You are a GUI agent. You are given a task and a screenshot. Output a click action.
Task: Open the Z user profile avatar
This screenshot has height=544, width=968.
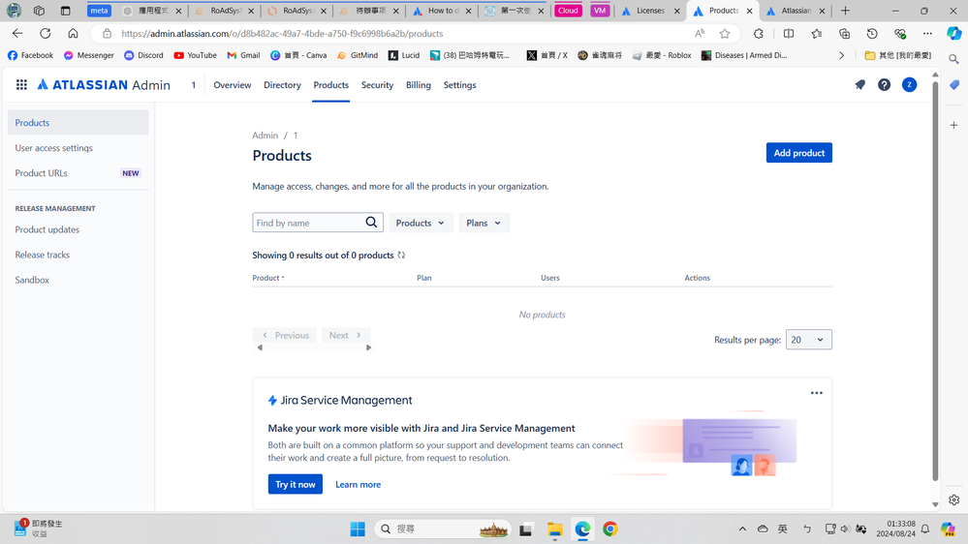[x=909, y=85]
